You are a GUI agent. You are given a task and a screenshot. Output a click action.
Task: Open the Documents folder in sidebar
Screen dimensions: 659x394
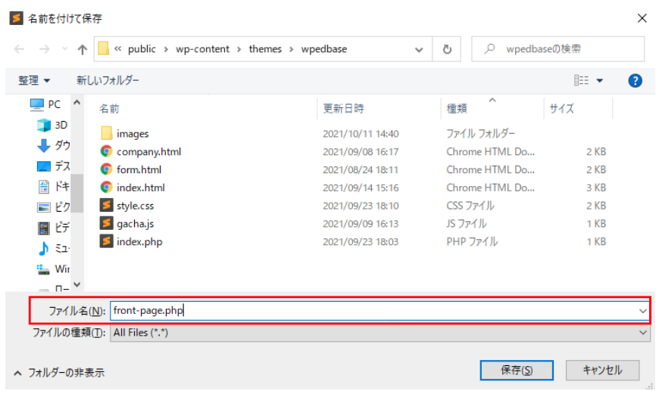click(x=53, y=186)
